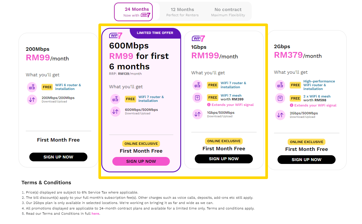Image resolution: width=362 pixels, height=224 pixels.
Task: Click speed arrows icon in 2Gbps plan
Action: click(x=280, y=115)
